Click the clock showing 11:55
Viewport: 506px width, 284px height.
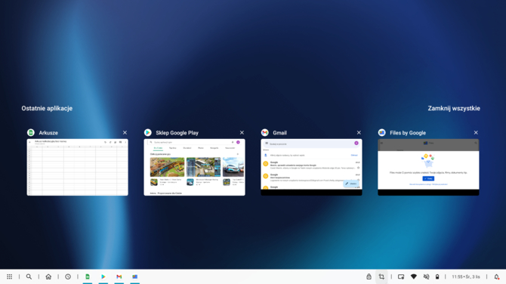[x=466, y=276]
